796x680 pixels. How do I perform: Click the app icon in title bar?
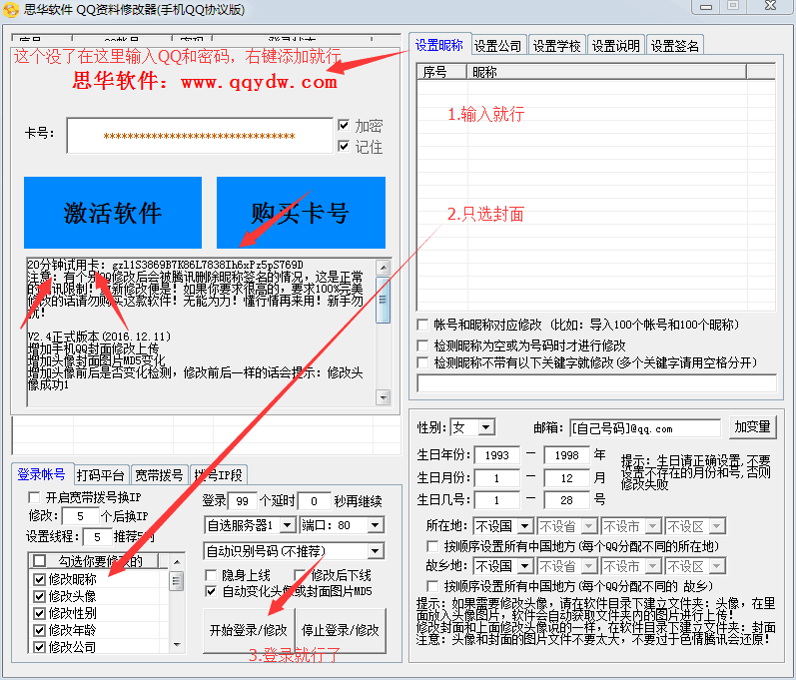click(10, 10)
